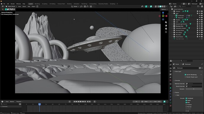Open the Modifiers properties wrench icon

coord(171,91)
